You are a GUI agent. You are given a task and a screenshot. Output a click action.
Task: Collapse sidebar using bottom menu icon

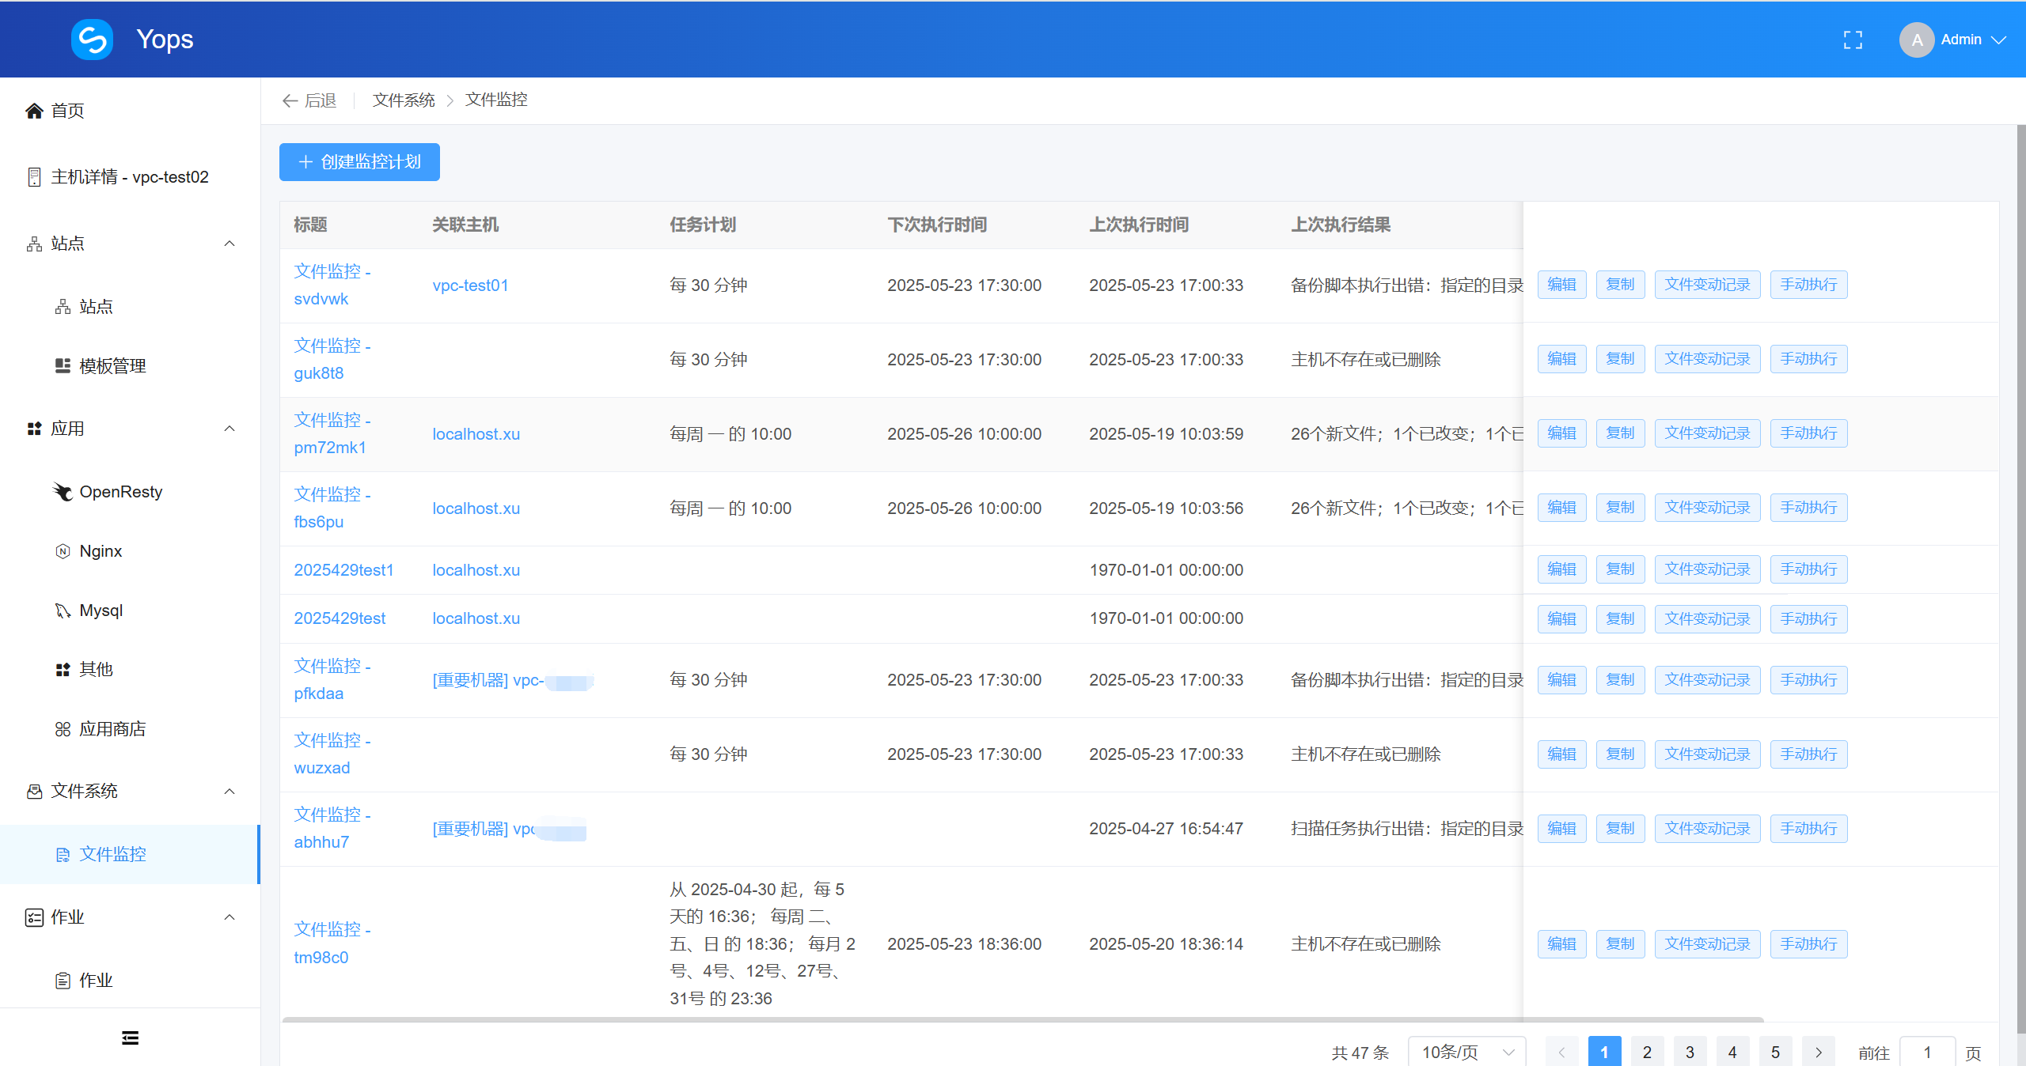[130, 1038]
